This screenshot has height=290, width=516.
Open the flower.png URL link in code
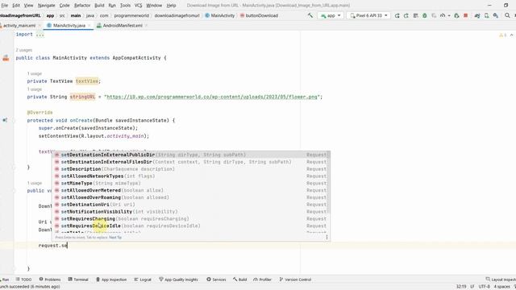point(212,97)
